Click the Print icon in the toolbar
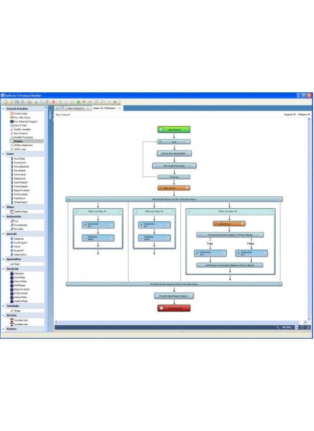This screenshot has width=314, height=431. click(30, 102)
